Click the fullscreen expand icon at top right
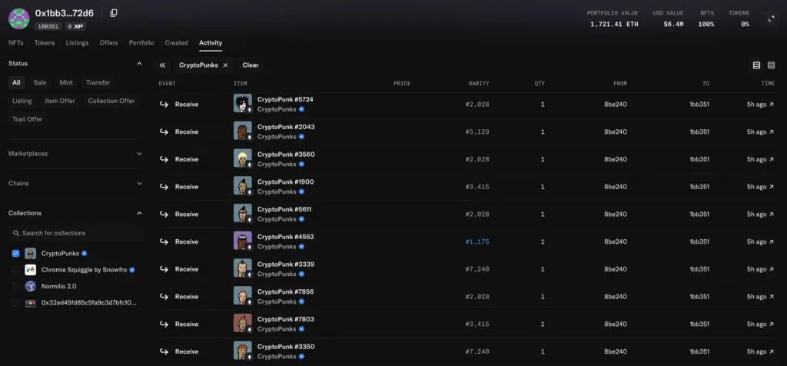The width and height of the screenshot is (787, 366). click(771, 19)
